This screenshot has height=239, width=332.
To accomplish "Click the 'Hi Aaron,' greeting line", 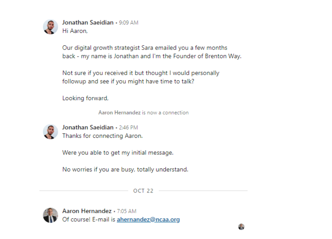I will click(75, 31).
